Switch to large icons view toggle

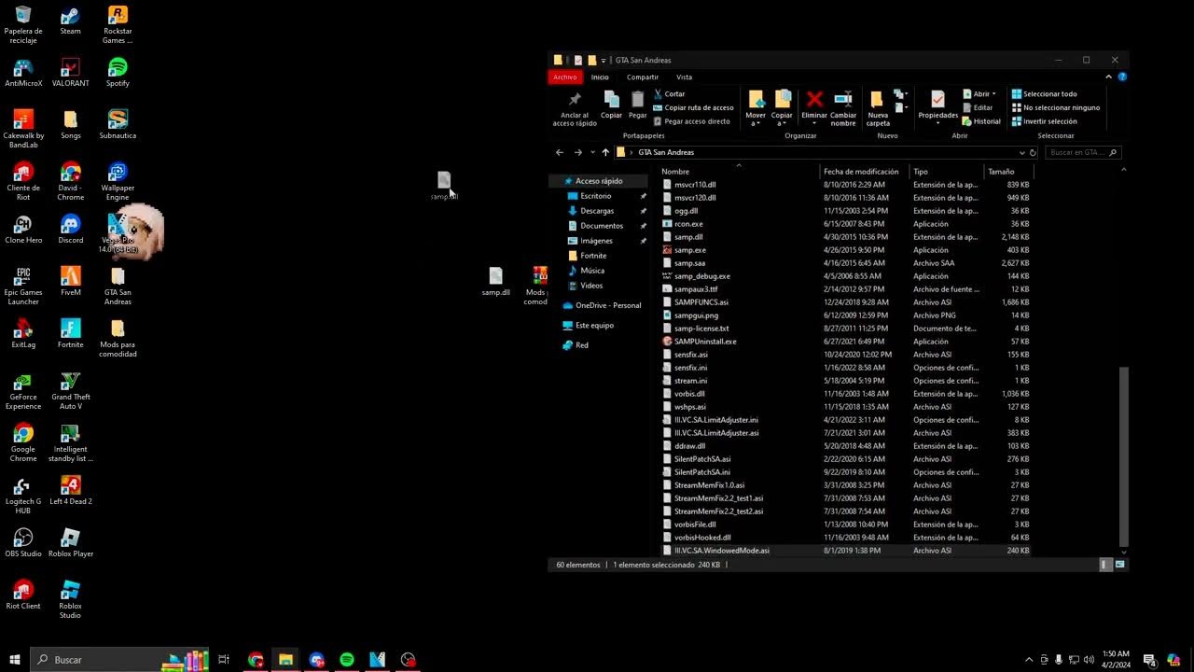[1120, 565]
